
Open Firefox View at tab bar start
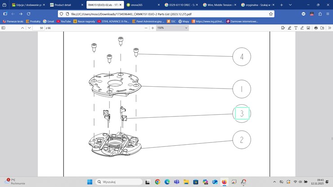pos(4,4)
